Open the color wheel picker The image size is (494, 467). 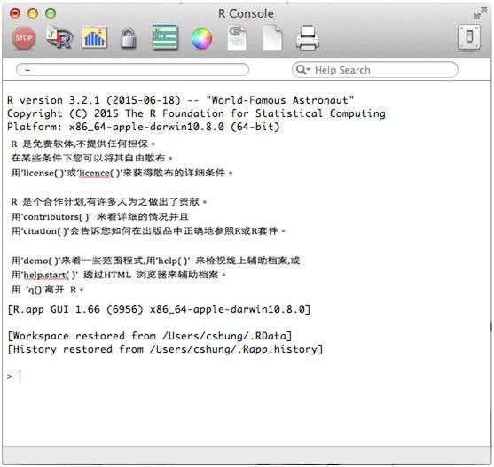(x=201, y=38)
